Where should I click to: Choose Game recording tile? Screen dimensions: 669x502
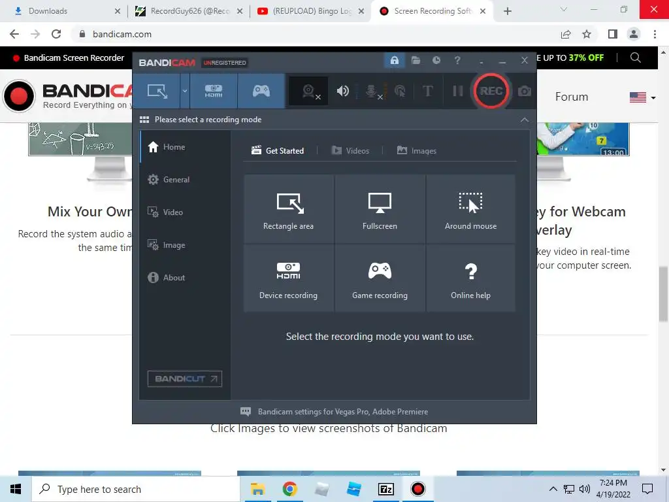click(x=380, y=278)
